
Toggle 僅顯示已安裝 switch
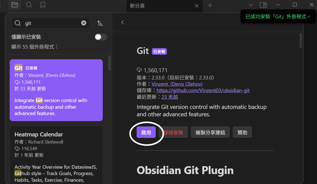click(101, 37)
